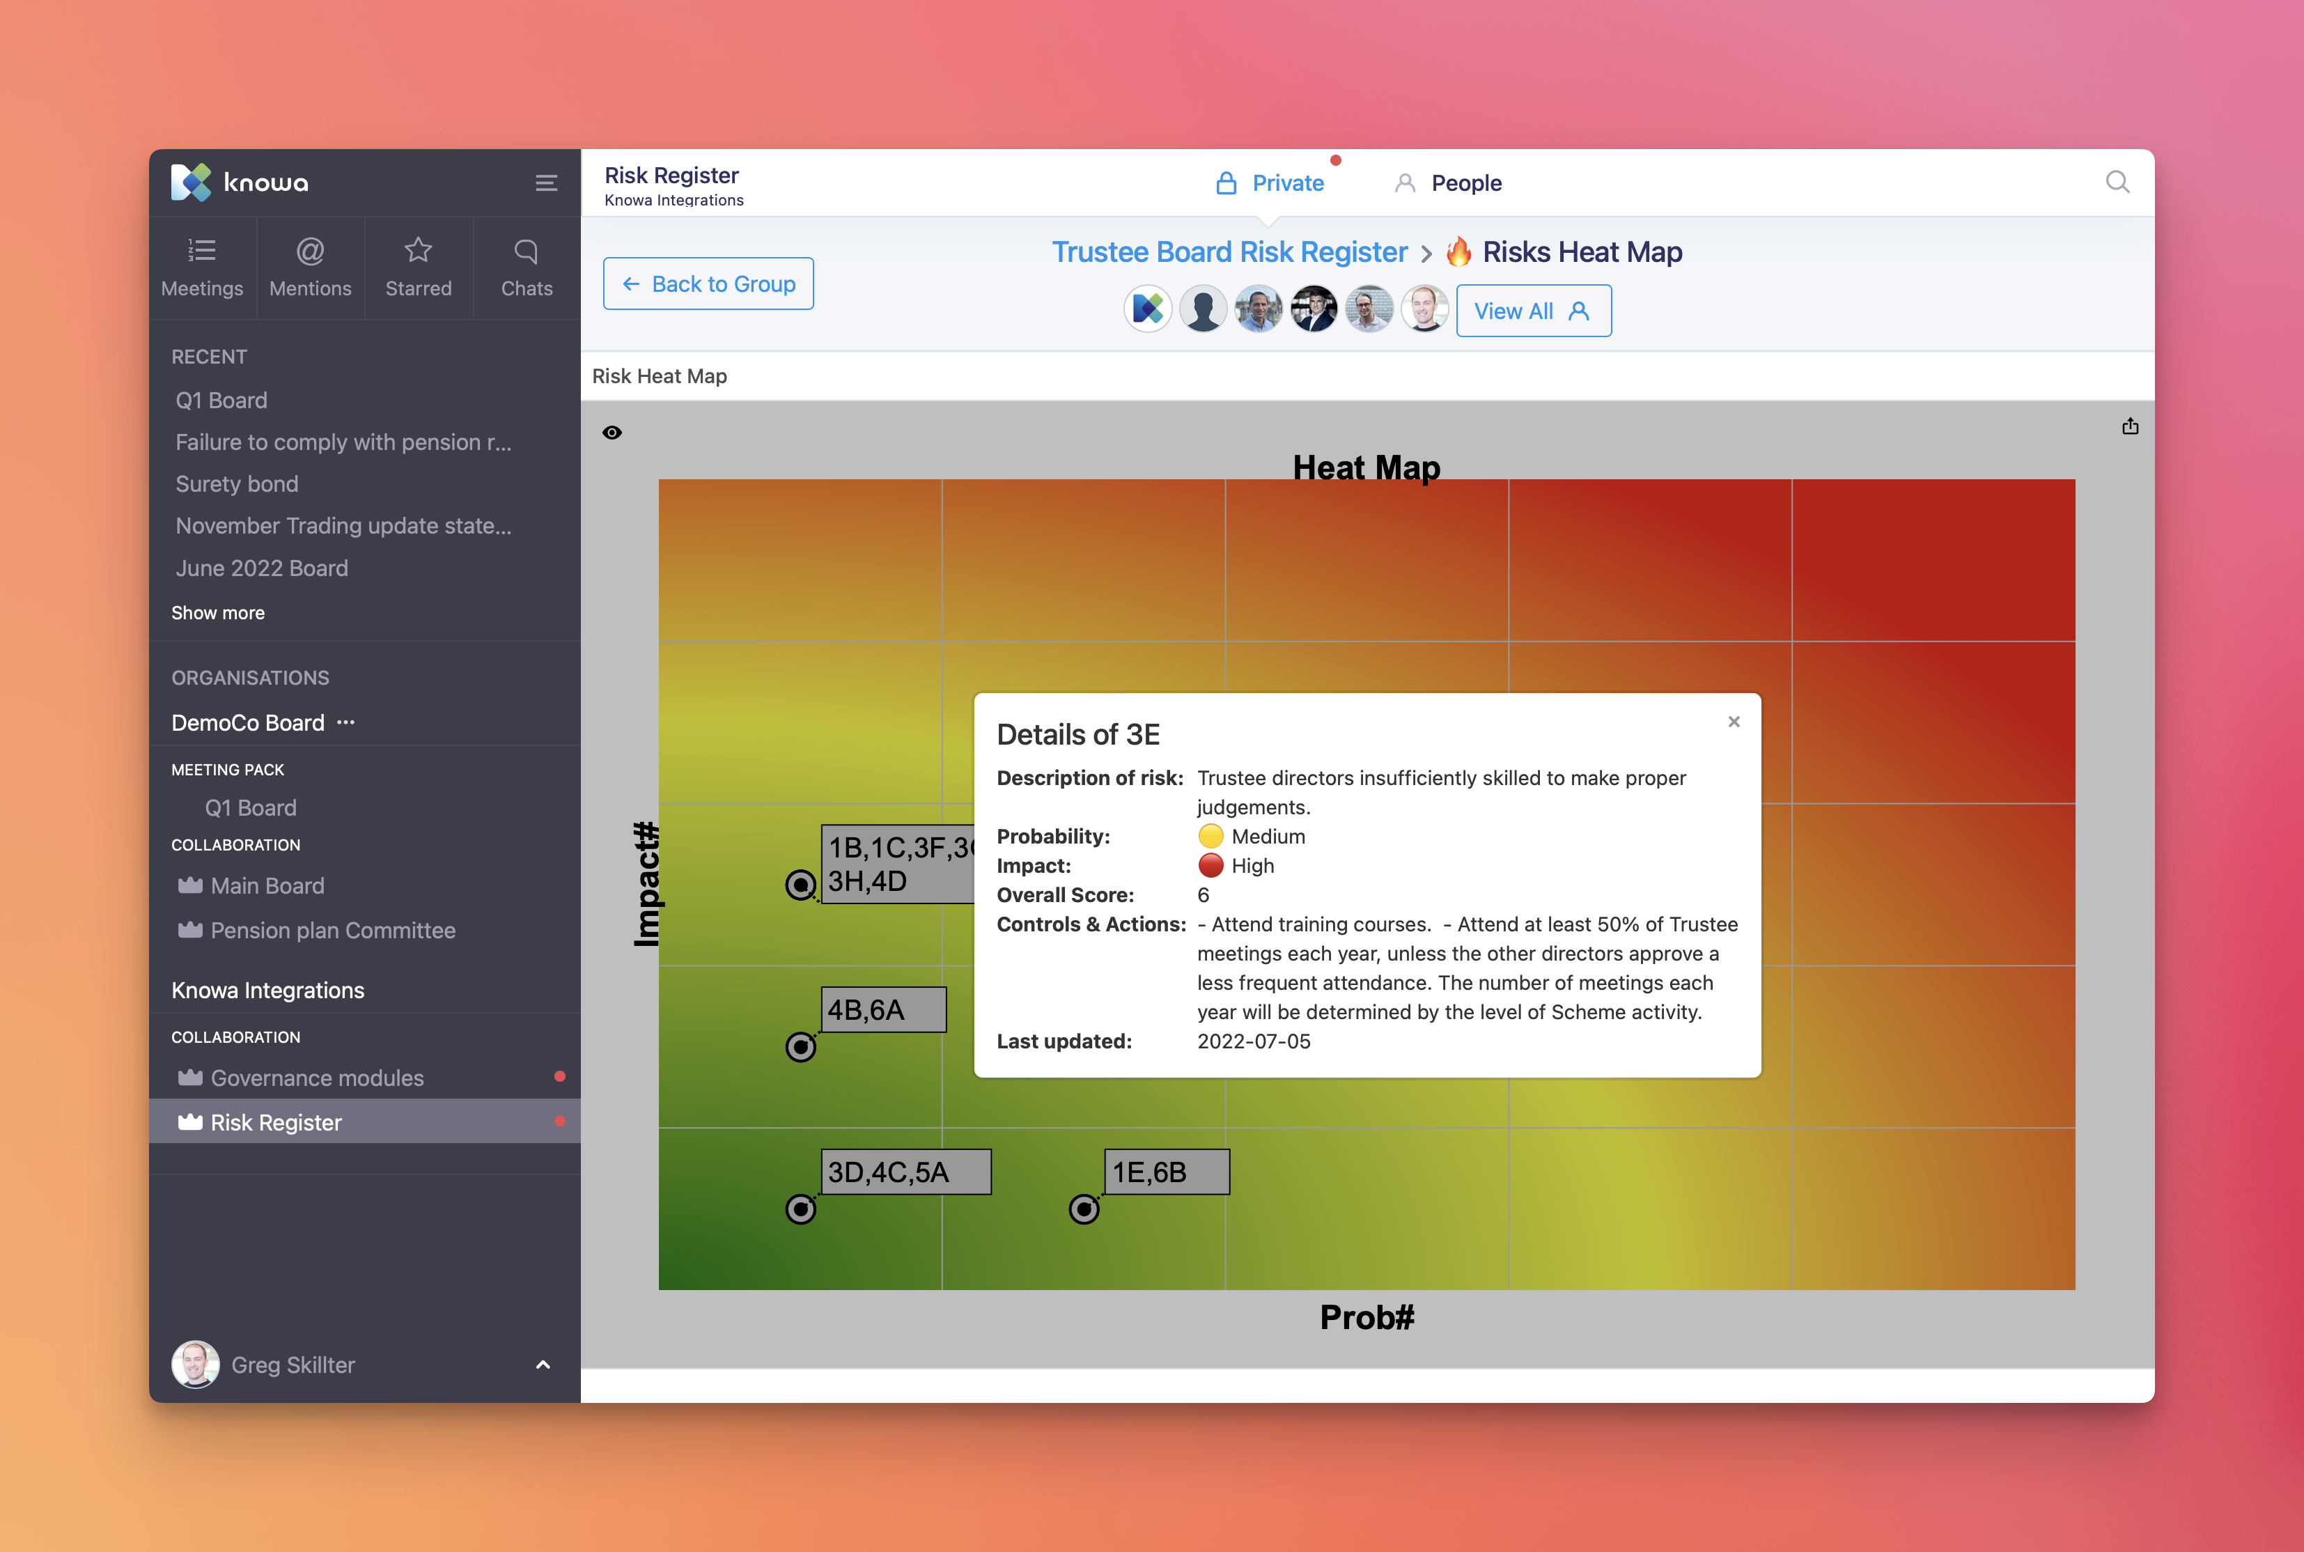Toggle the eye icon on the heat map
2304x1552 pixels.
(x=611, y=432)
